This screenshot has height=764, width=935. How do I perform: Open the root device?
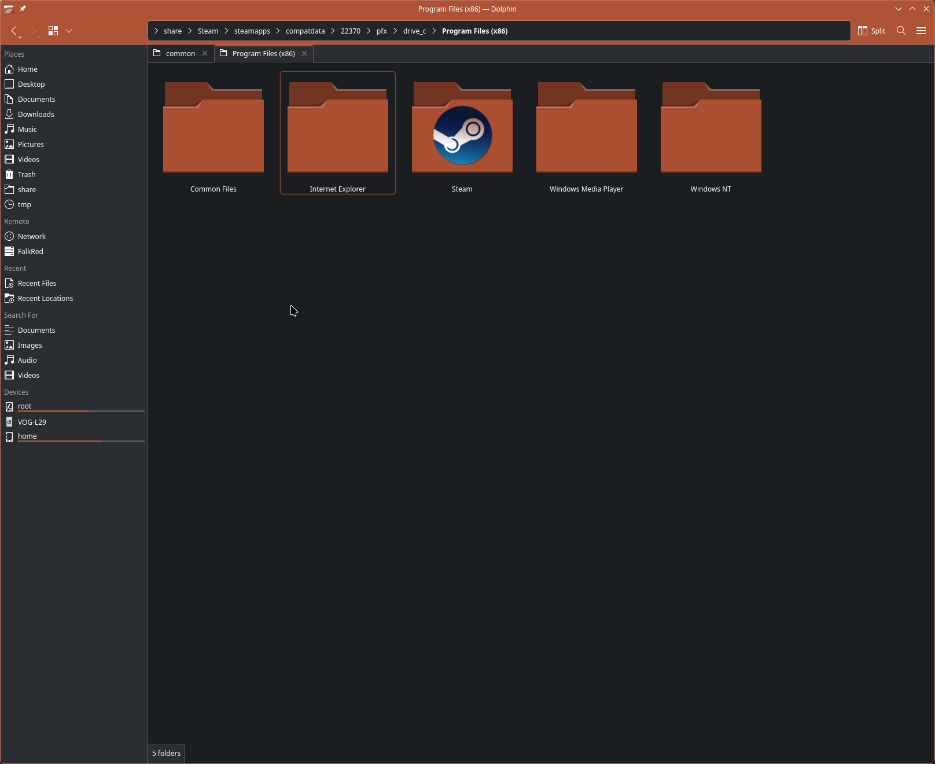point(73,406)
